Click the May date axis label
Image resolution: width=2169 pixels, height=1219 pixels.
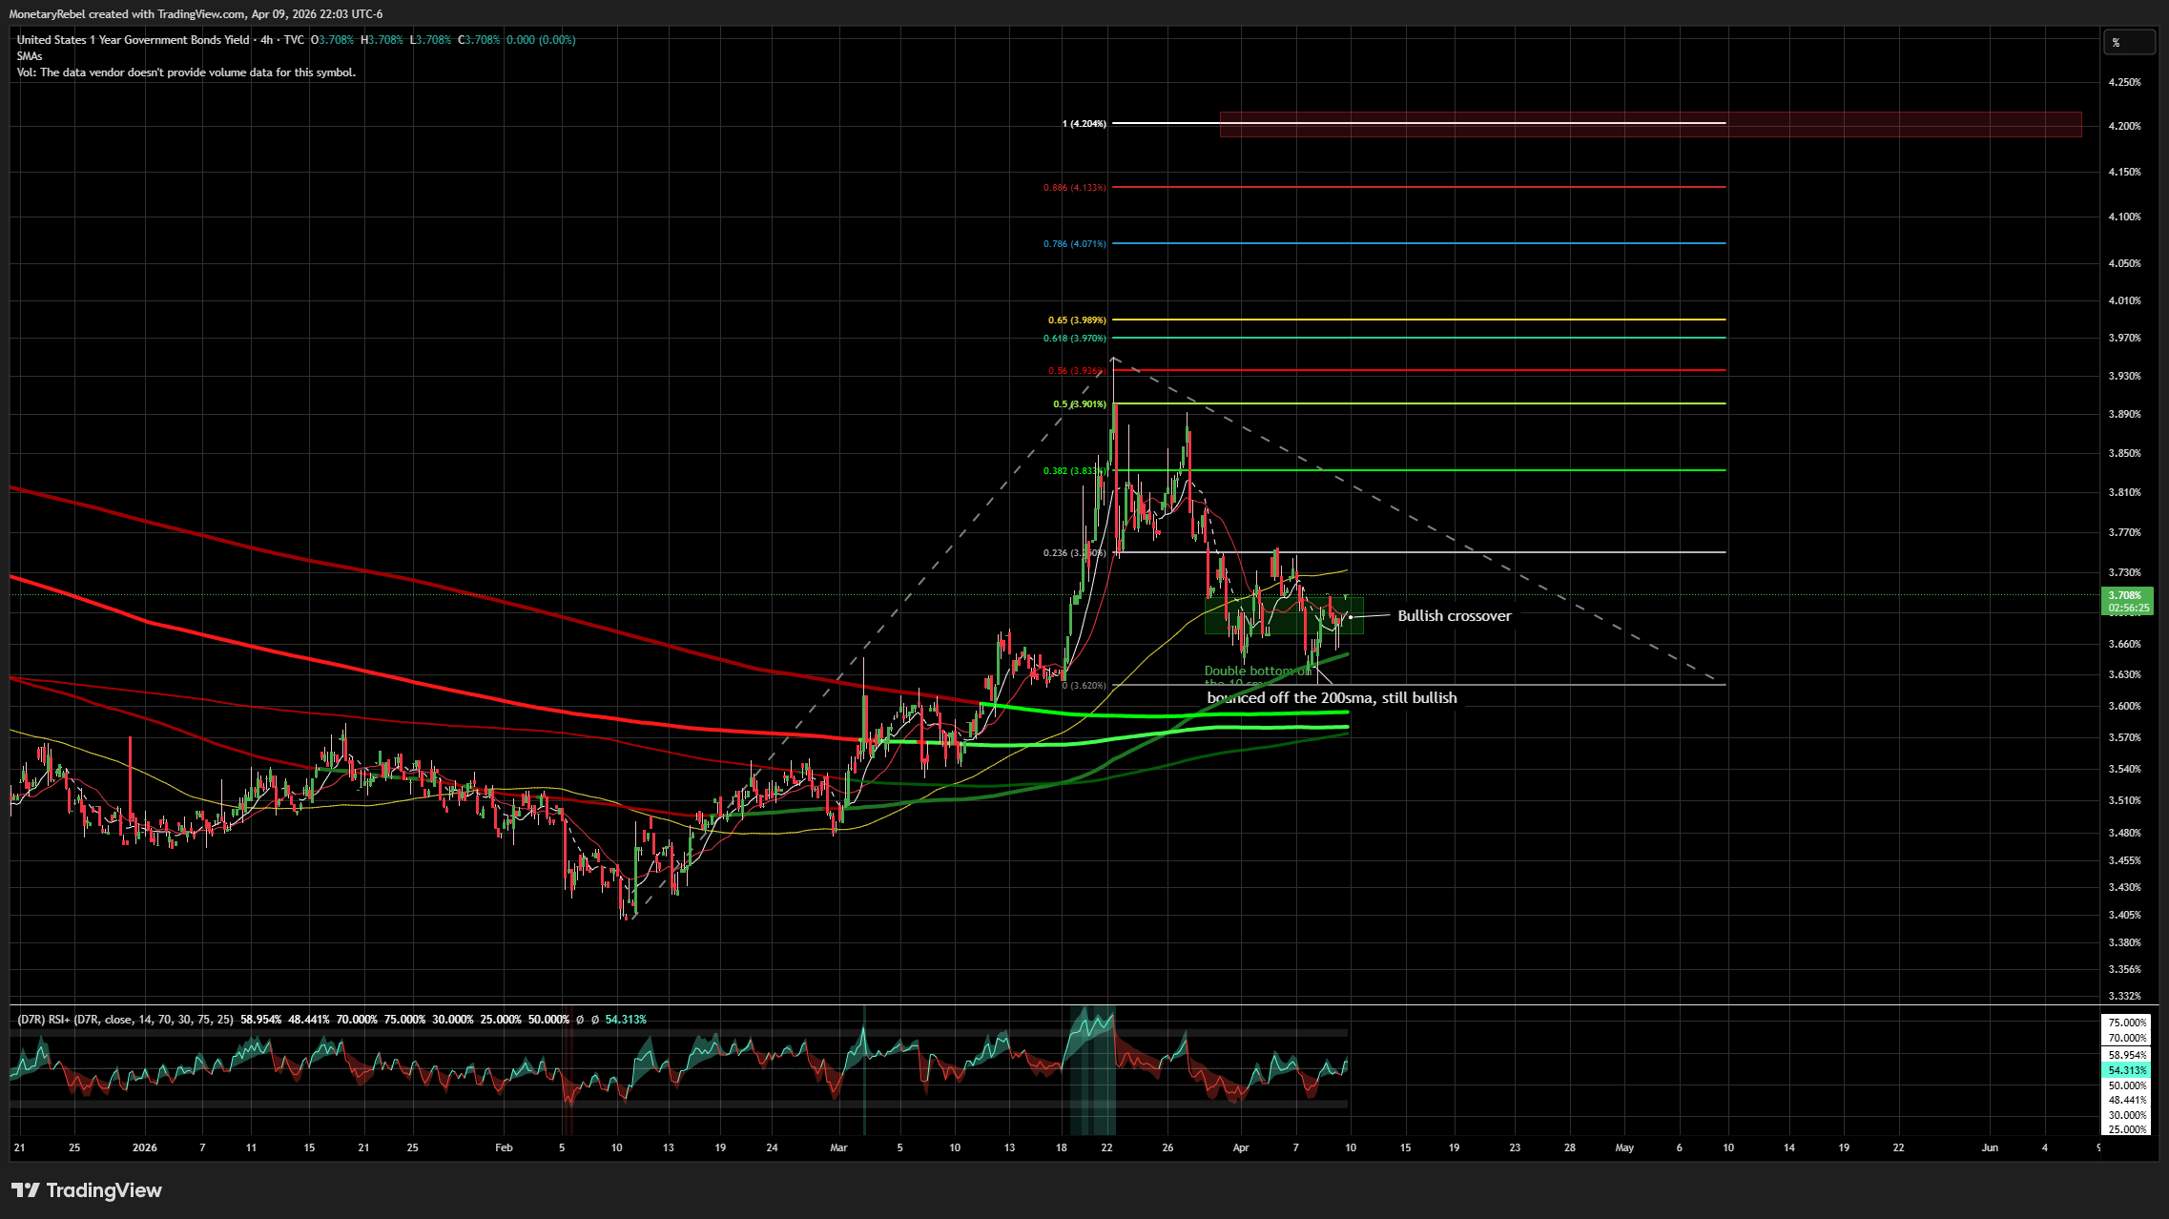[1624, 1147]
